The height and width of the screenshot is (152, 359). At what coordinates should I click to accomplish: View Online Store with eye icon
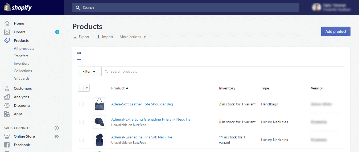56,137
